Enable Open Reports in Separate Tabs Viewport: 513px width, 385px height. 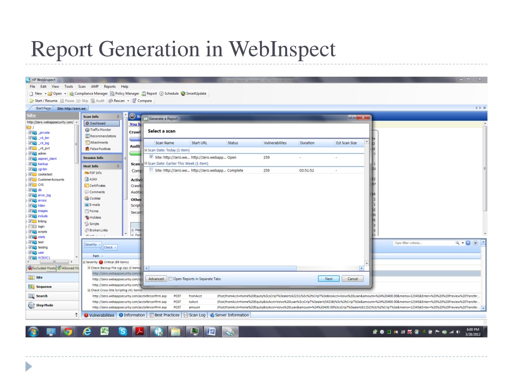[170, 279]
